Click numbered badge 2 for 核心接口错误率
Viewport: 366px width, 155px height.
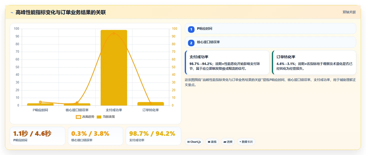[x=191, y=43]
